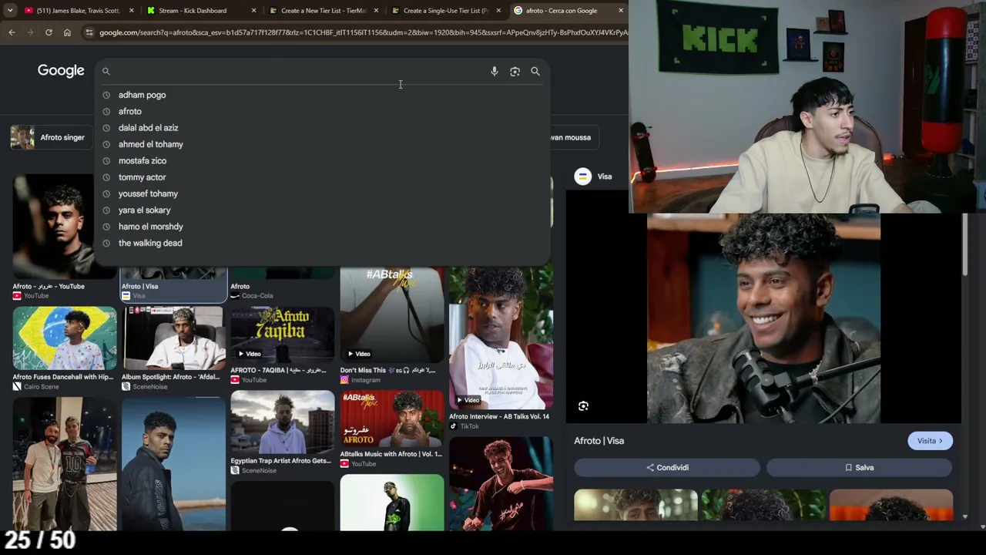986x555 pixels.
Task: Click the enlarged Afroto preview image
Action: pyautogui.click(x=763, y=319)
